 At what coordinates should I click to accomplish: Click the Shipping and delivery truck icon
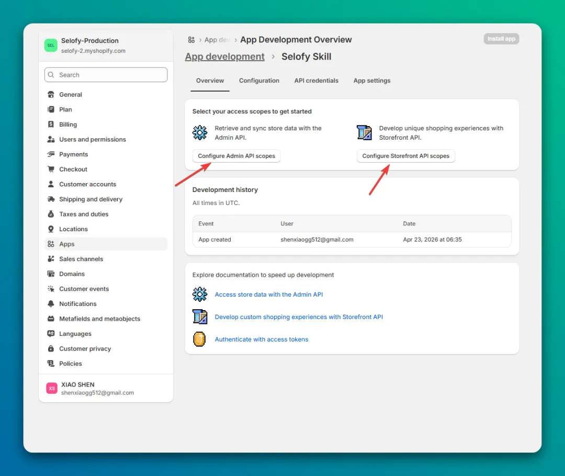pos(51,199)
